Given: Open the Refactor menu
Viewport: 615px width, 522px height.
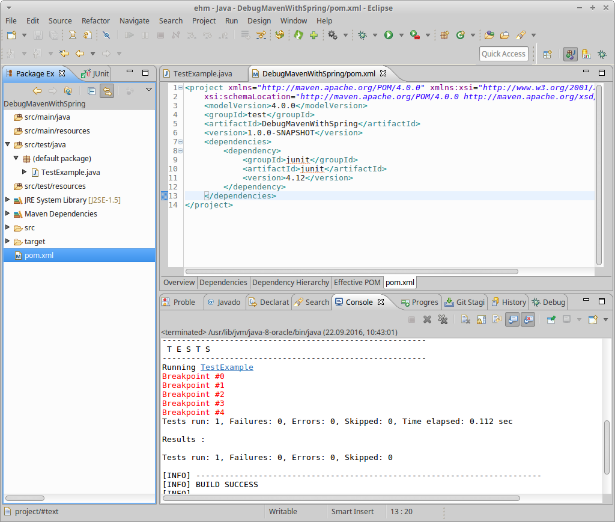Looking at the screenshot, I should point(95,20).
